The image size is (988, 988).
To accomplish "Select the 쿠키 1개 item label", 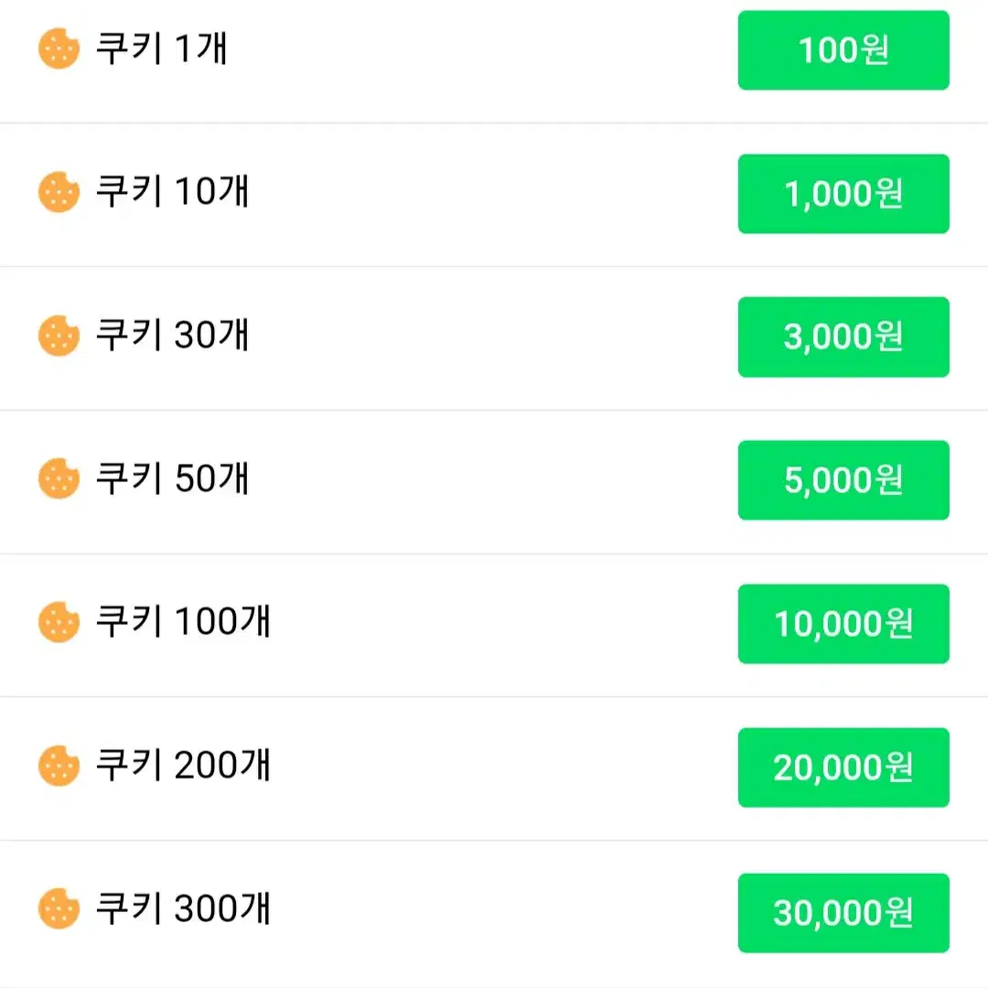I will pyautogui.click(x=161, y=48).
